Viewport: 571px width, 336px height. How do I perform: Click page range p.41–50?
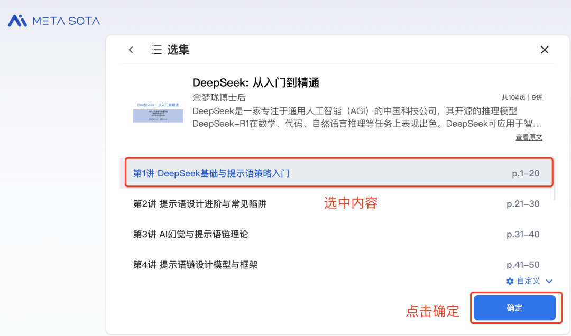523,265
